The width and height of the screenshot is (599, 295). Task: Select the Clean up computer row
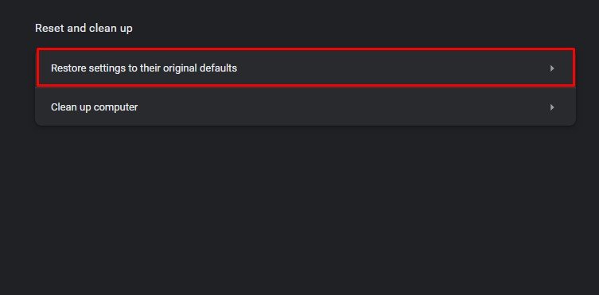305,107
